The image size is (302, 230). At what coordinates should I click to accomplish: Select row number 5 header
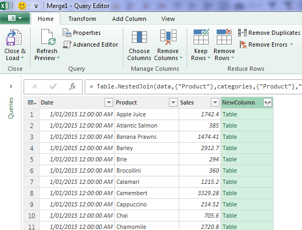pos(32,159)
